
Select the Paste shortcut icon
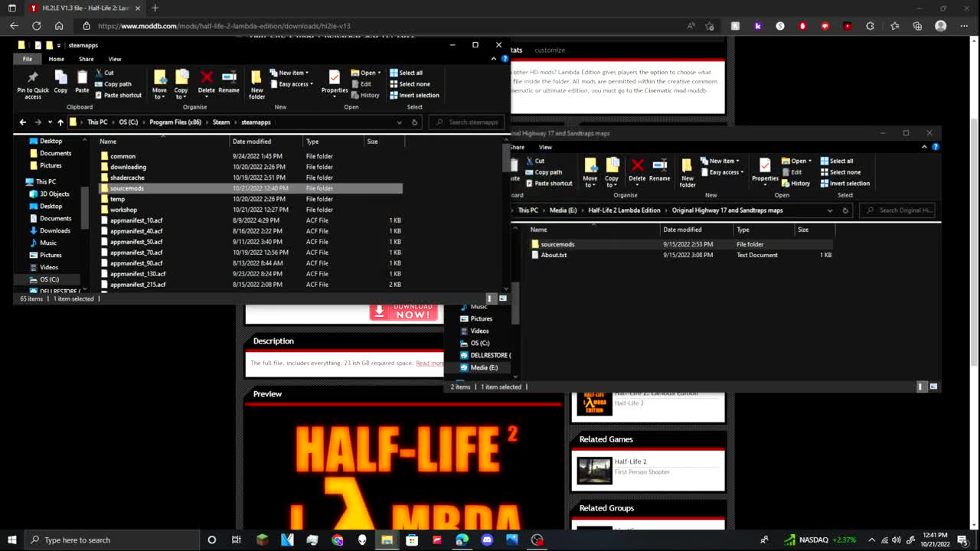(119, 95)
